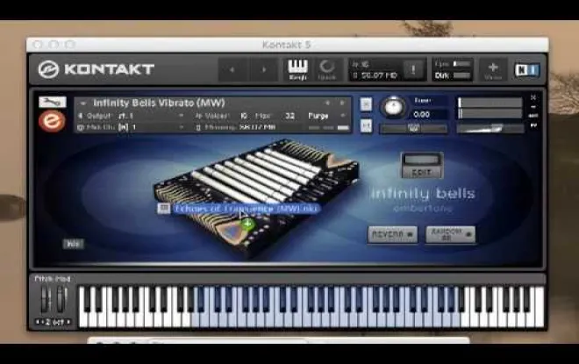579x364 pixels.
Task: Shift keyboard octave up with right arrow
Action: point(68,322)
